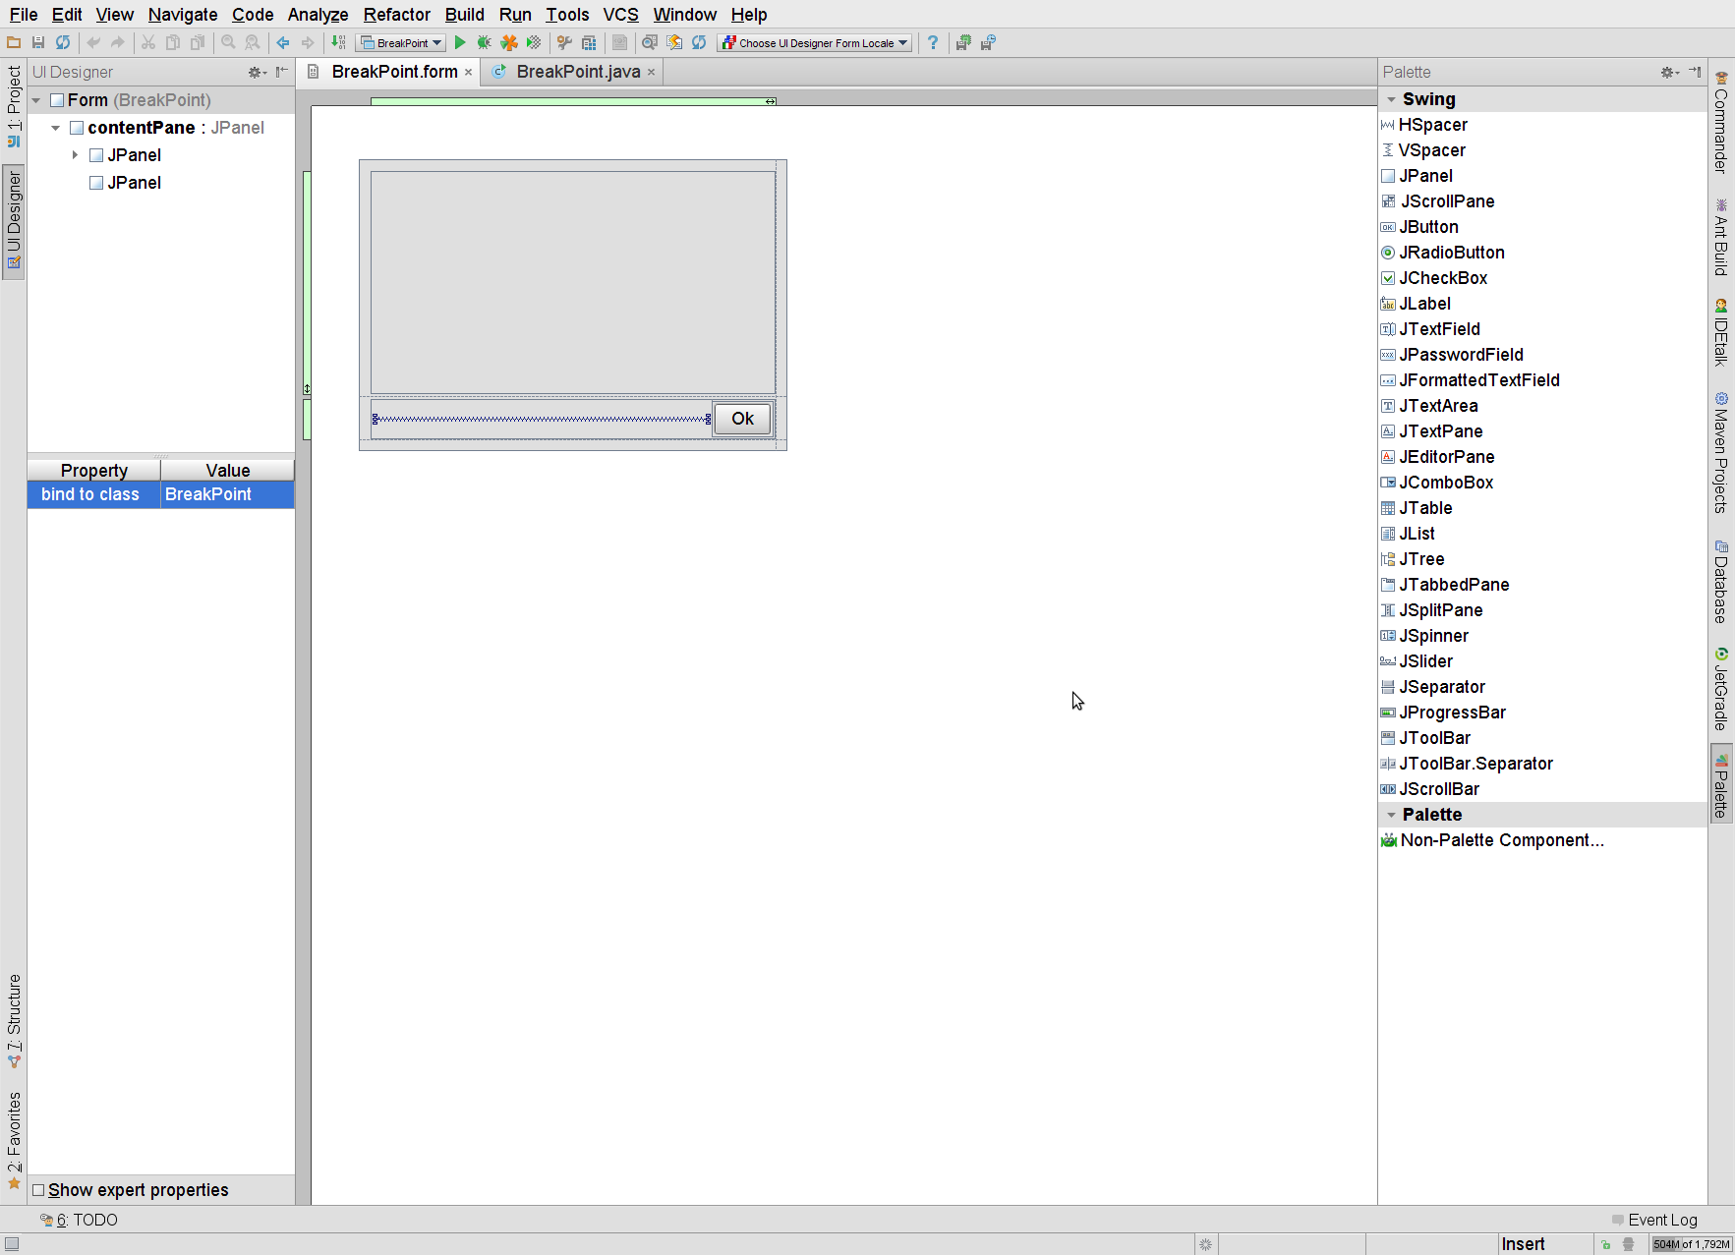The width and height of the screenshot is (1735, 1255).
Task: Open the Refactor menu
Action: pos(396,15)
